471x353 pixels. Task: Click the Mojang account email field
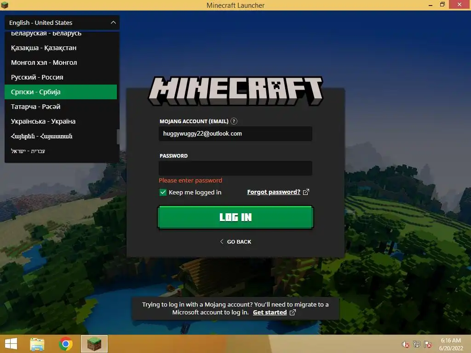(235, 134)
